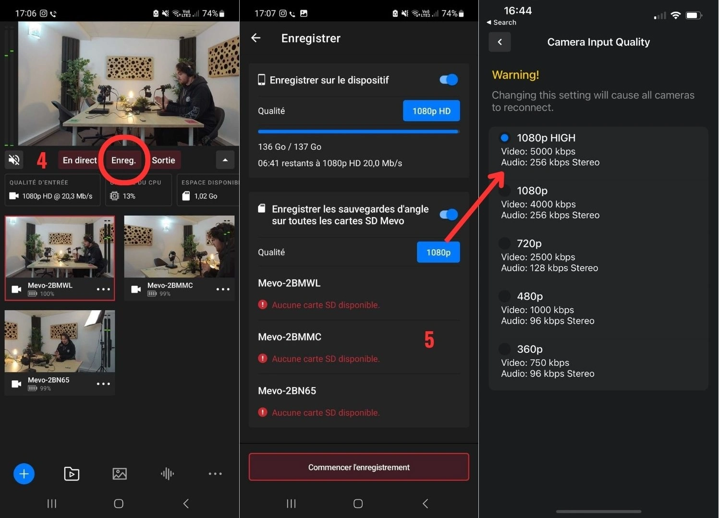Open options for Mevo-2BMWL camera
Screen dimensions: 719x518
[x=104, y=289]
